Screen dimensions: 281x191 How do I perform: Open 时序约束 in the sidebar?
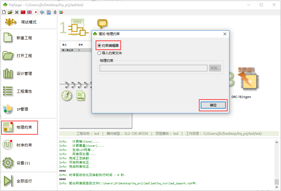pyautogui.click(x=19, y=145)
